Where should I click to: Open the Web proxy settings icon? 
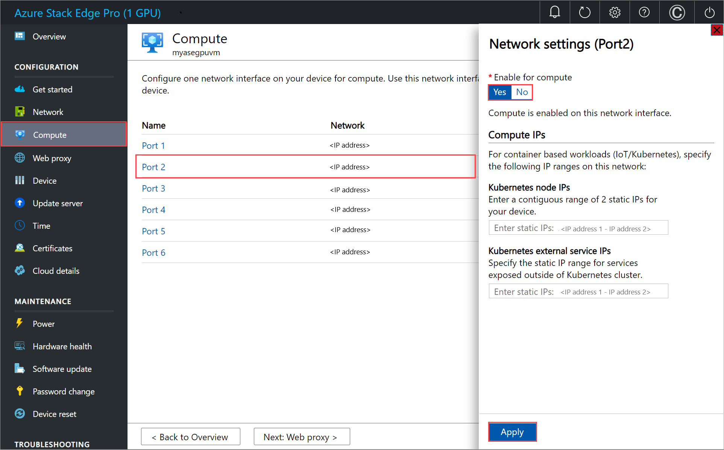point(21,158)
